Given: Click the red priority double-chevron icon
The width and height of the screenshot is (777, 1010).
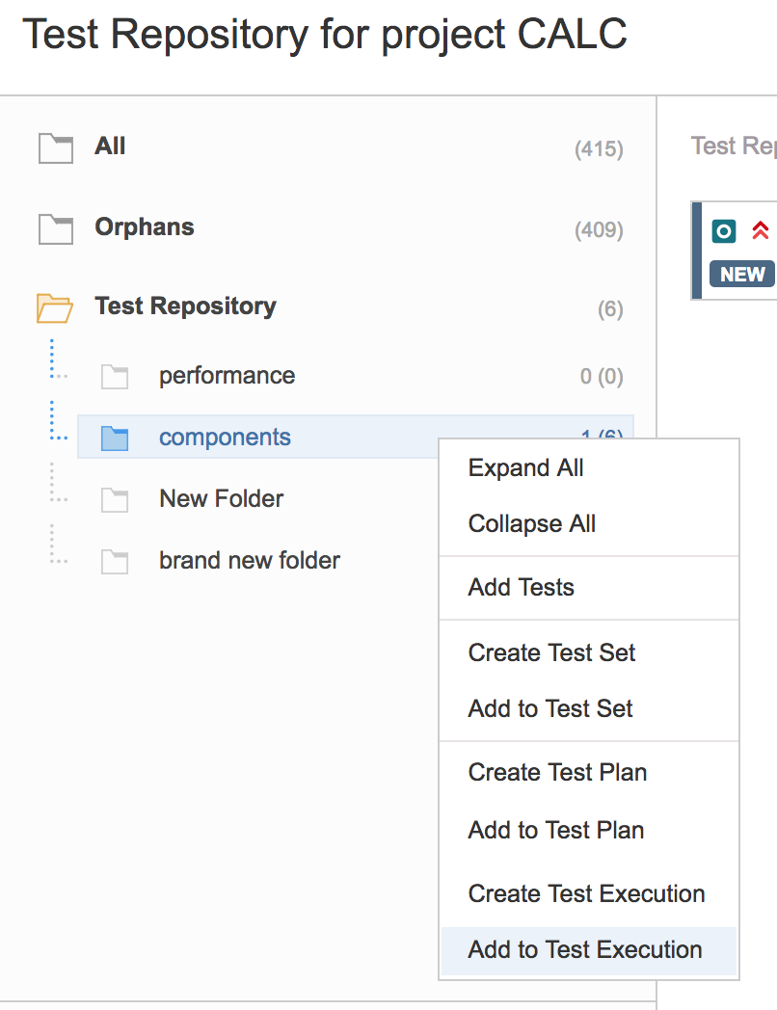Looking at the screenshot, I should pyautogui.click(x=761, y=230).
